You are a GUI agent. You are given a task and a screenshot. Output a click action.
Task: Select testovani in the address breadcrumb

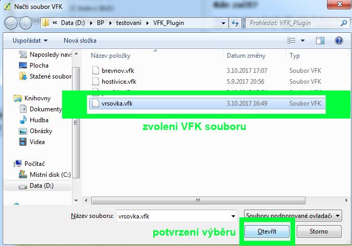point(129,23)
